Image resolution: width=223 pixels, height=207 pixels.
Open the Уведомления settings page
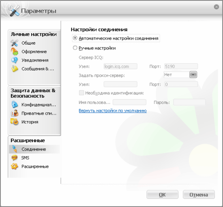point(35,60)
